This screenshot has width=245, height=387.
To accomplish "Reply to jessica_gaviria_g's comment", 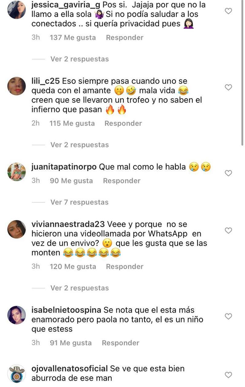I will (125, 38).
